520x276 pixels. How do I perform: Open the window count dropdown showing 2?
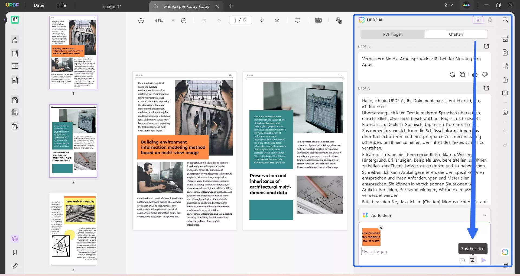click(x=448, y=5)
